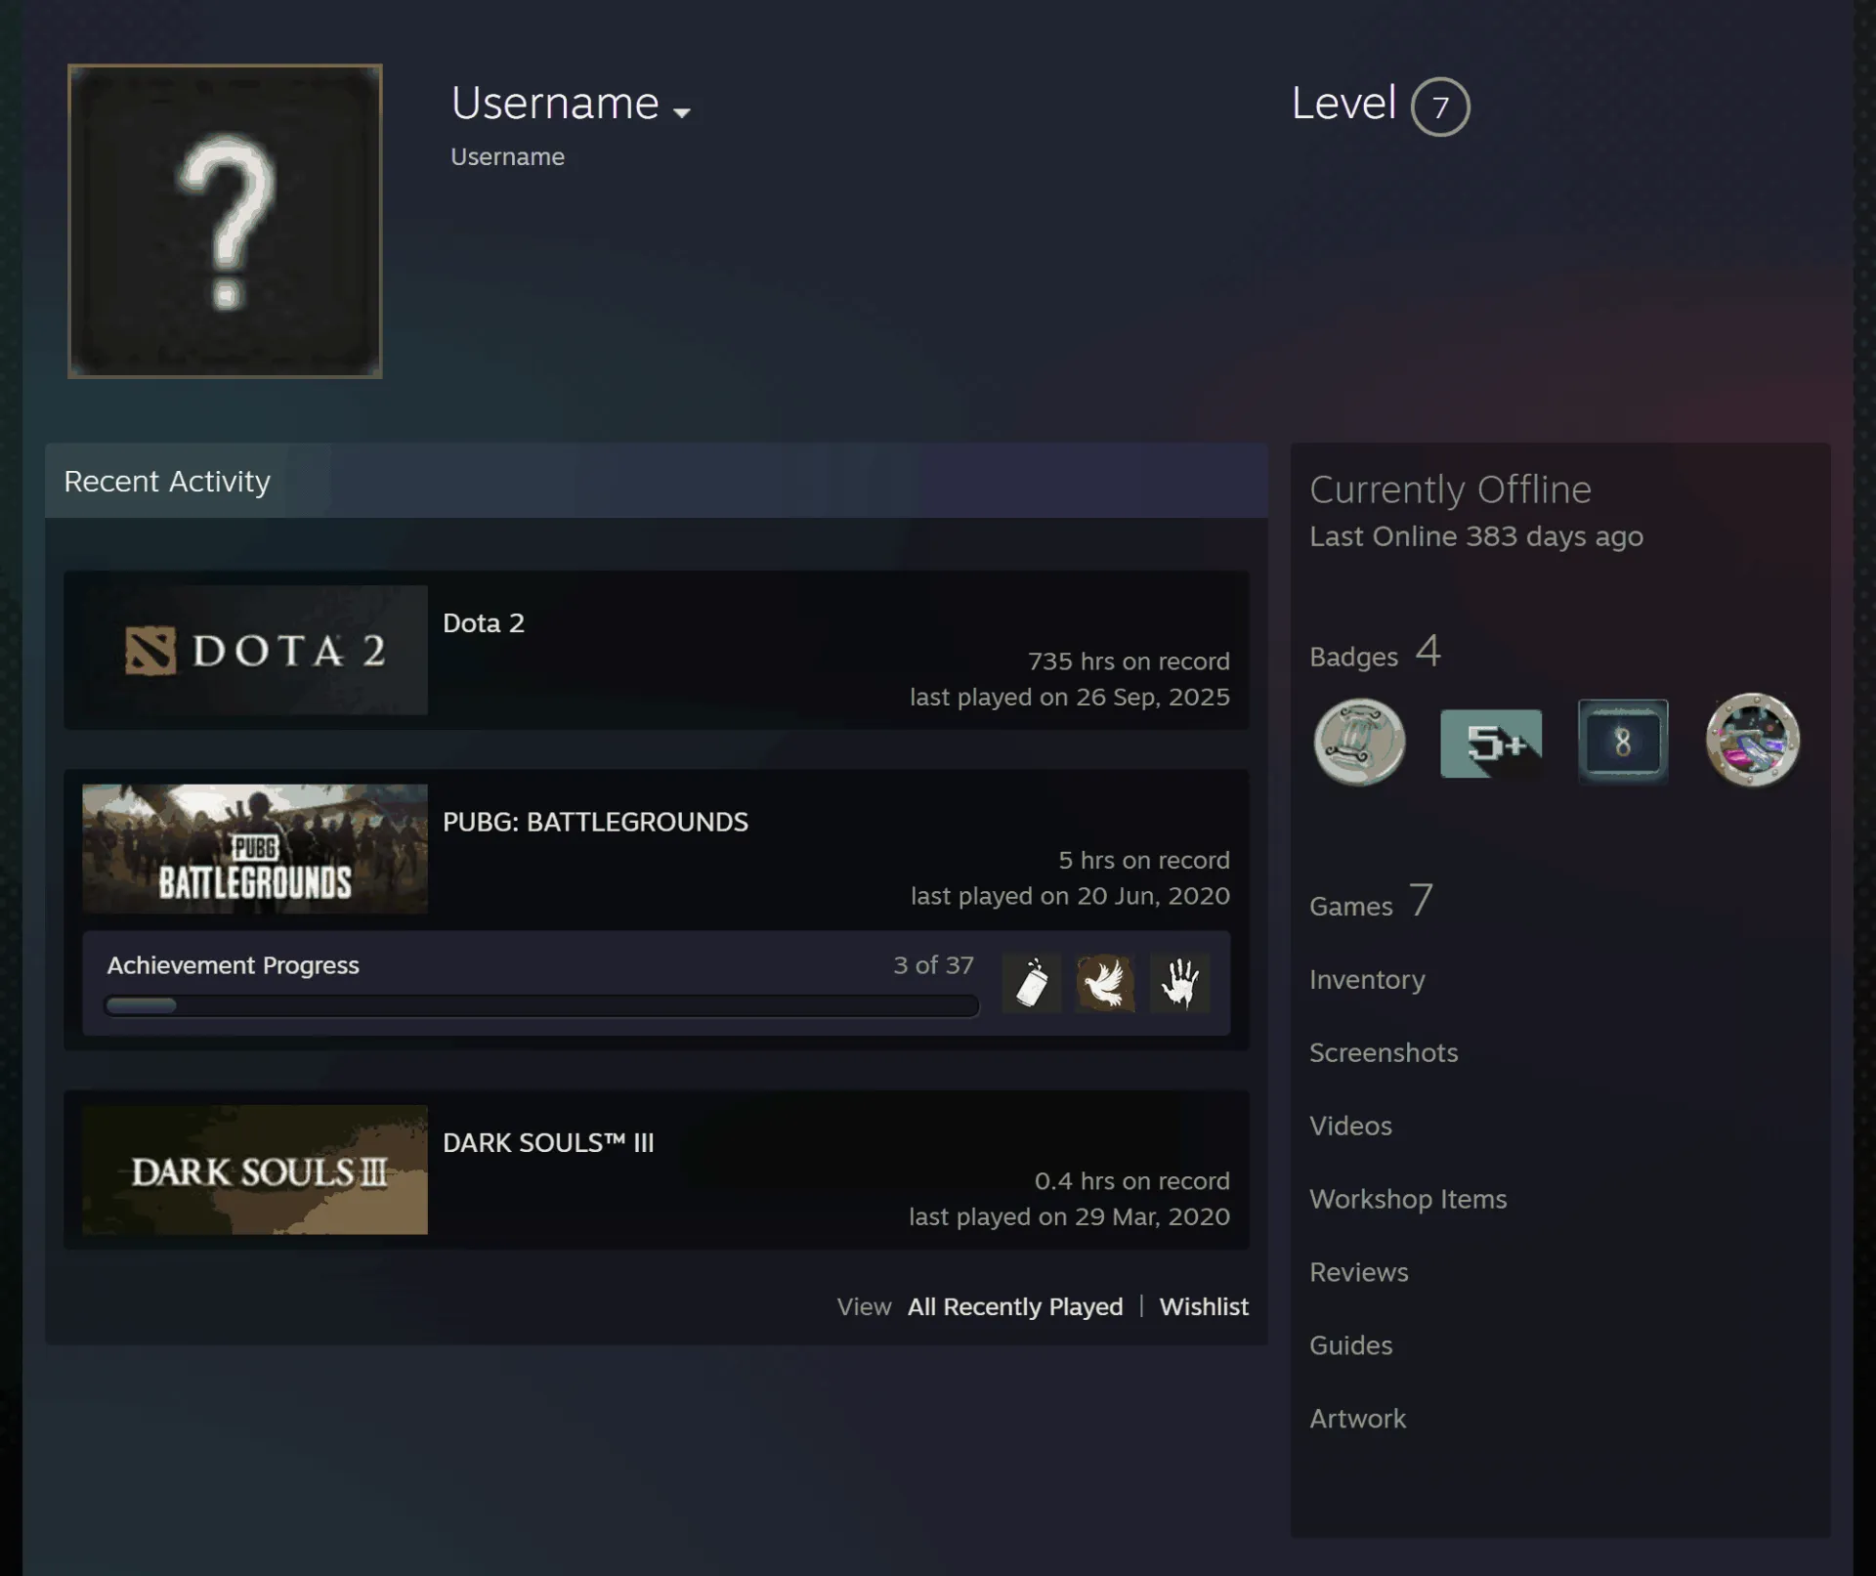1876x1576 pixels.
Task: Open the Games 7 link
Action: click(x=1371, y=902)
